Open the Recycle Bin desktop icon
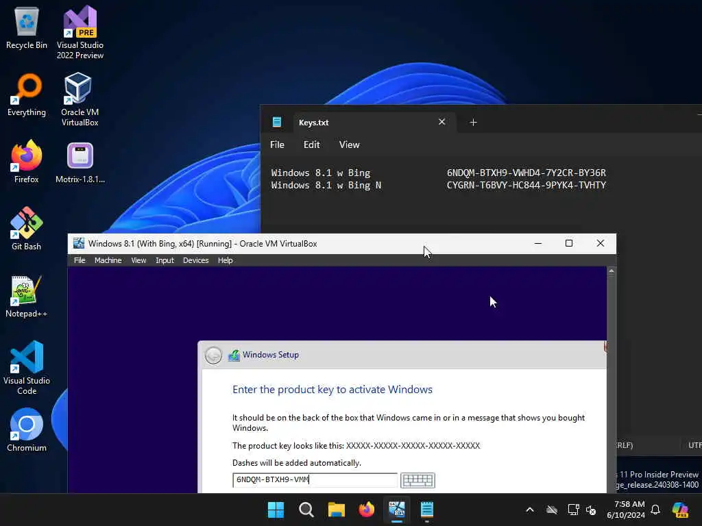This screenshot has height=526, width=702. tap(27, 28)
